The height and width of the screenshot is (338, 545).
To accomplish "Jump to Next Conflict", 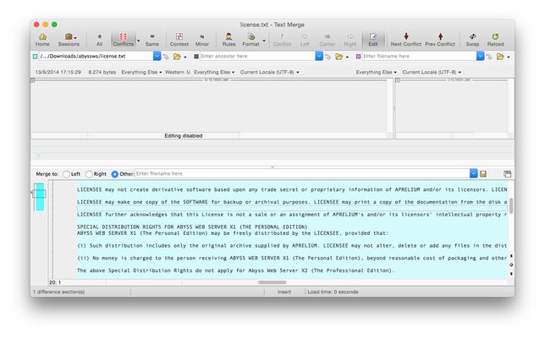I will point(405,40).
